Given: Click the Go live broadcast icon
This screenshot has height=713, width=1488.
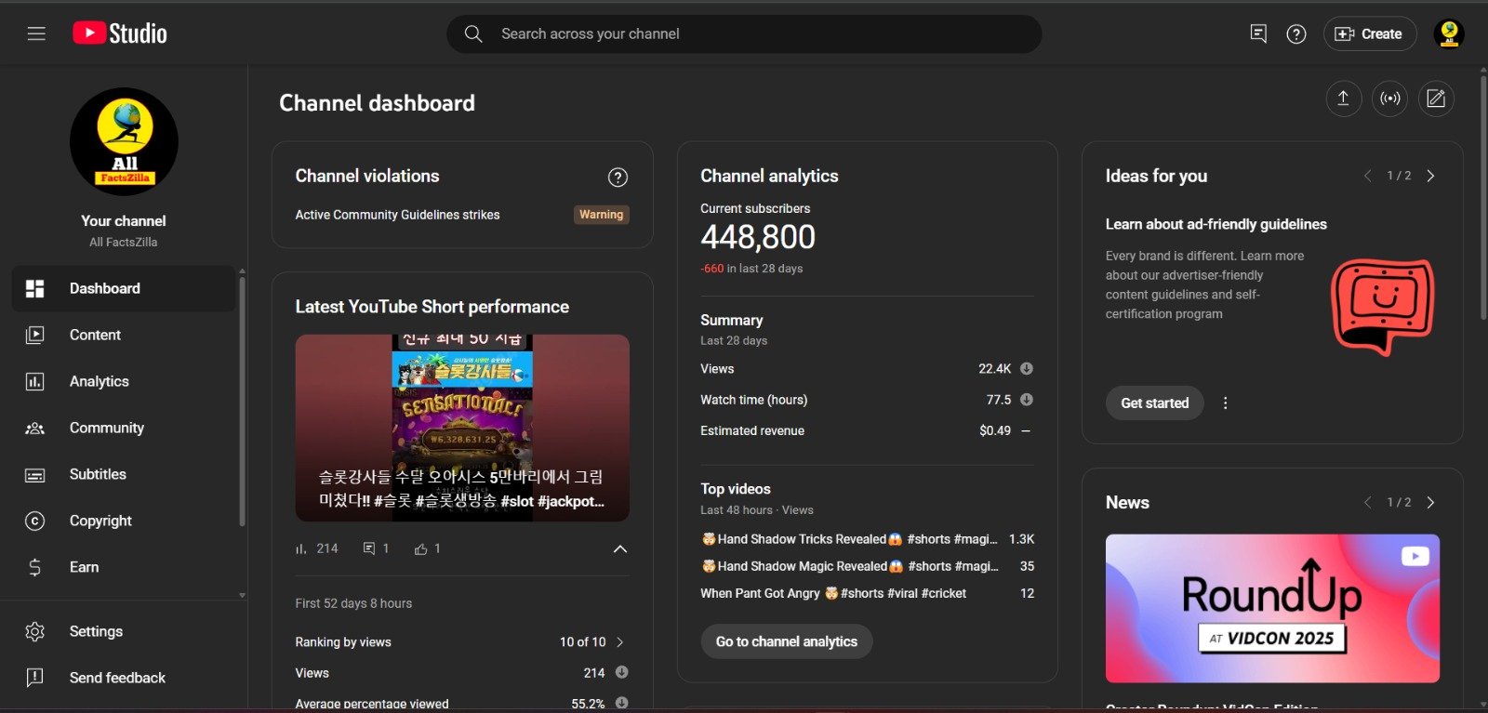Looking at the screenshot, I should click(x=1389, y=99).
